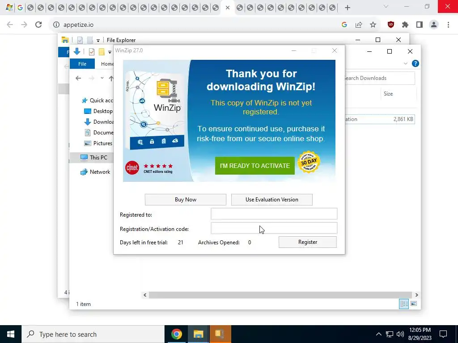458x343 pixels.
Task: Reload the appetize.io page
Action: point(38,25)
